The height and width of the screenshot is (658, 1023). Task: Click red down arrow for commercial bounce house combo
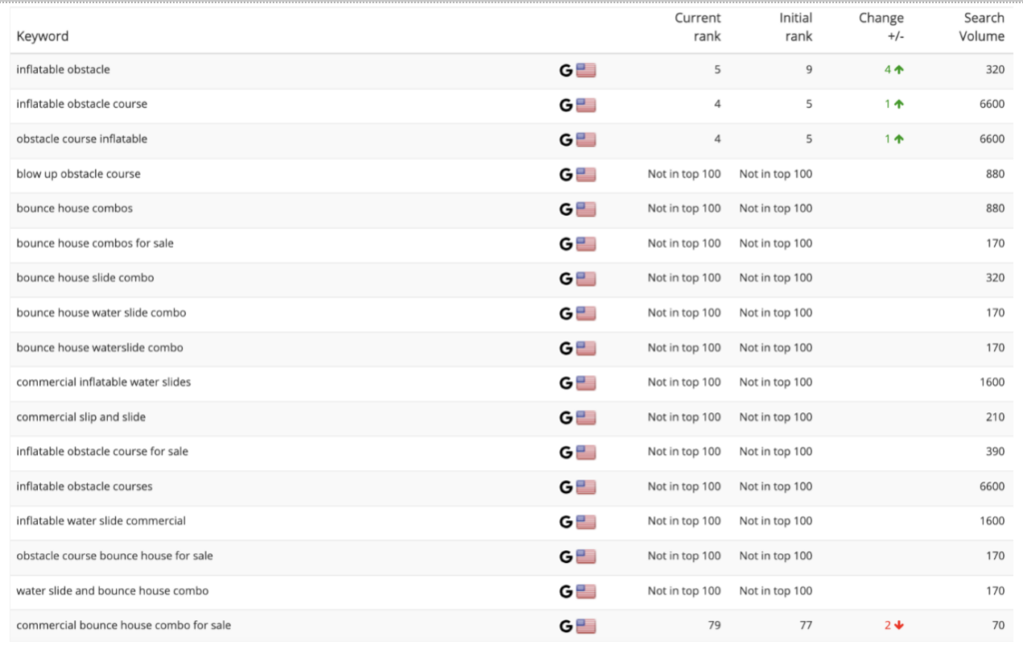pyautogui.click(x=899, y=625)
